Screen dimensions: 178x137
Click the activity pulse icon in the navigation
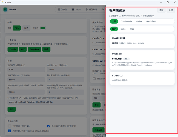click(x=103, y=10)
